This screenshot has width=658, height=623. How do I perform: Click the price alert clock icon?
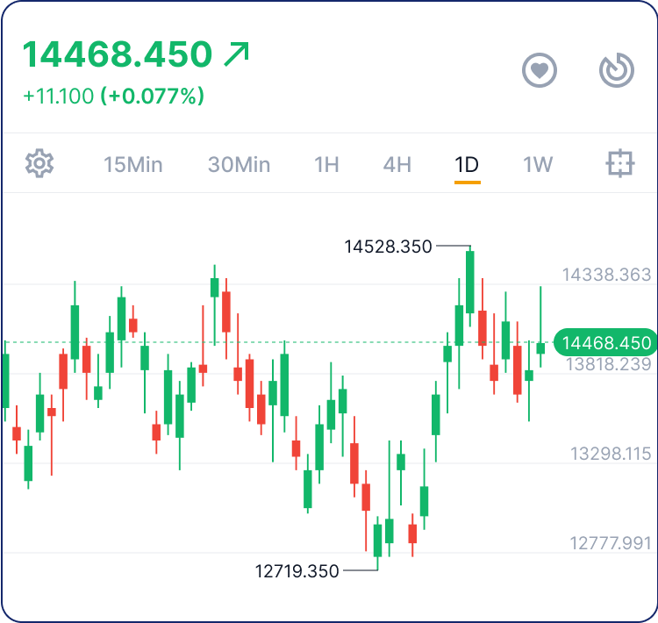[x=616, y=70]
